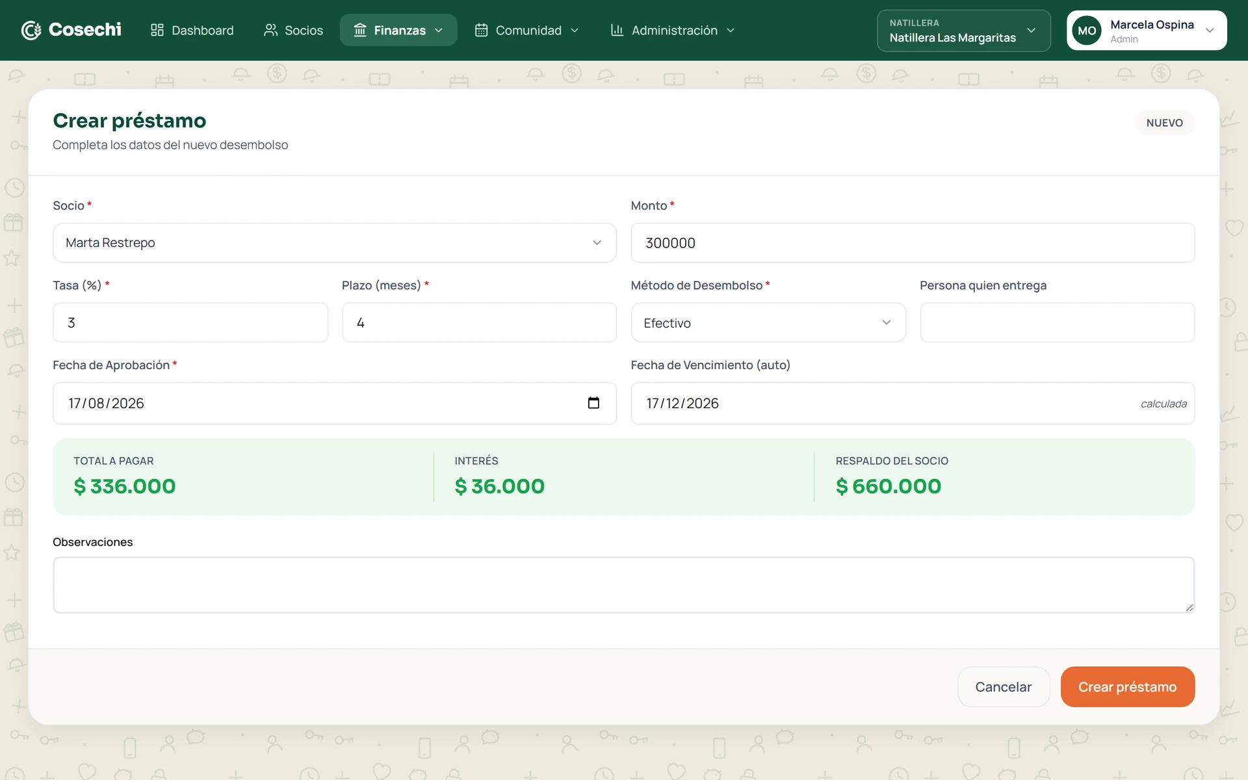Click the Cosechi logo icon
Viewport: 1248px width, 780px height.
(x=31, y=30)
